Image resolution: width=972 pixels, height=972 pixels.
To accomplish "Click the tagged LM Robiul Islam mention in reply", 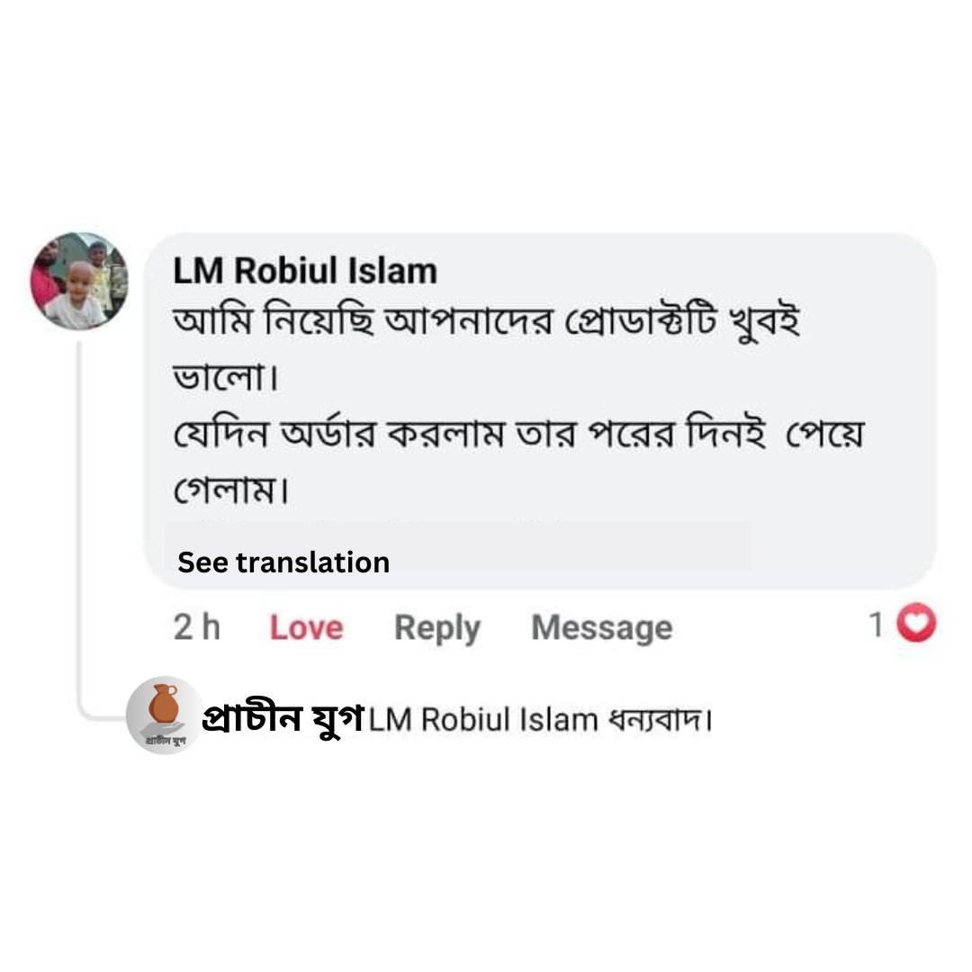I will coord(483,720).
